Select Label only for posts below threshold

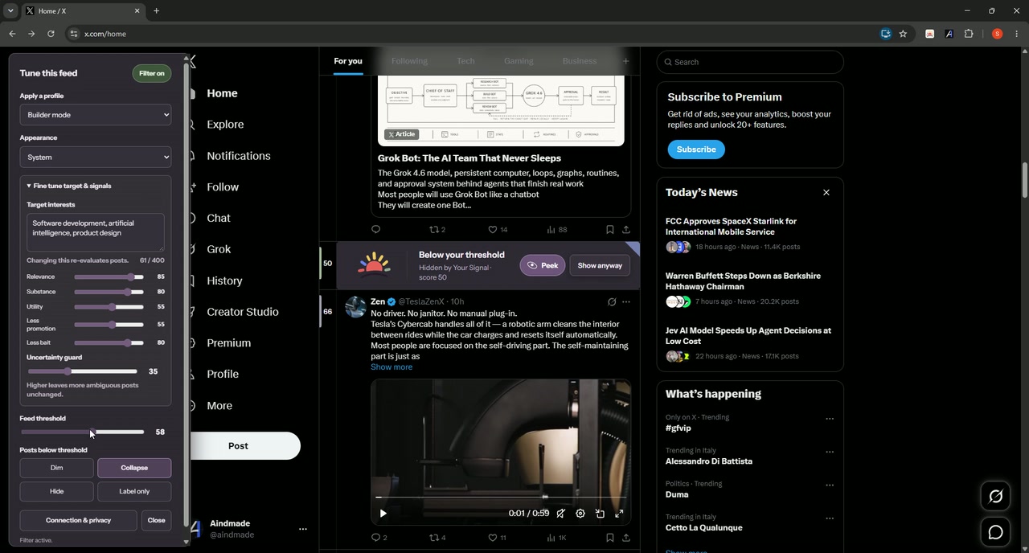point(134,491)
